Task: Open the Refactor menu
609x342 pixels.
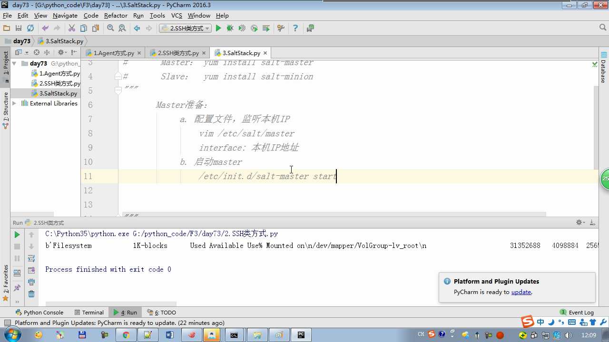Action: (x=116, y=16)
